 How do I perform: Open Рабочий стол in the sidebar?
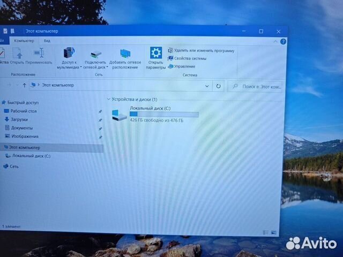[x=21, y=111]
